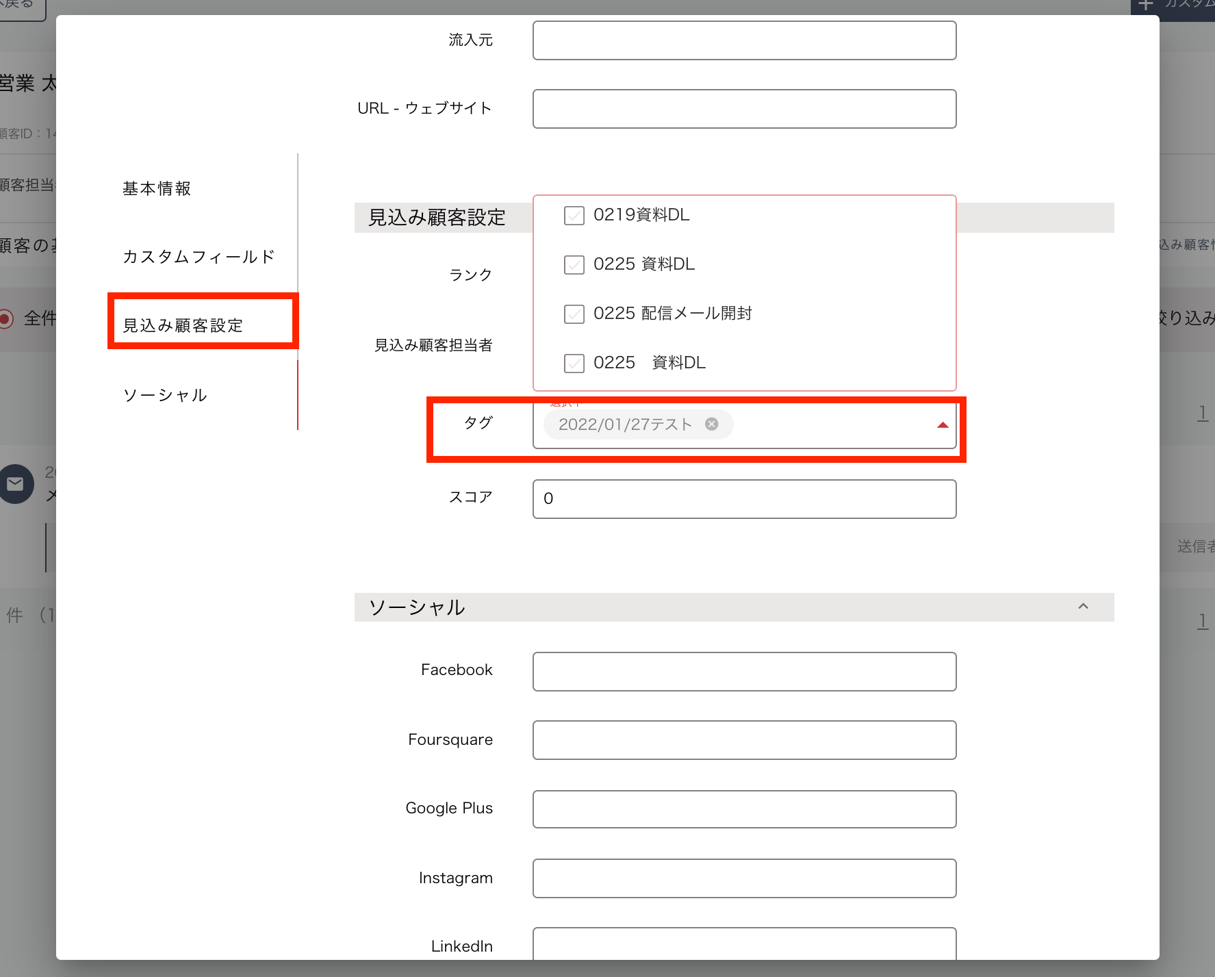The image size is (1215, 977).
Task: Click the スコア input field
Action: point(744,499)
